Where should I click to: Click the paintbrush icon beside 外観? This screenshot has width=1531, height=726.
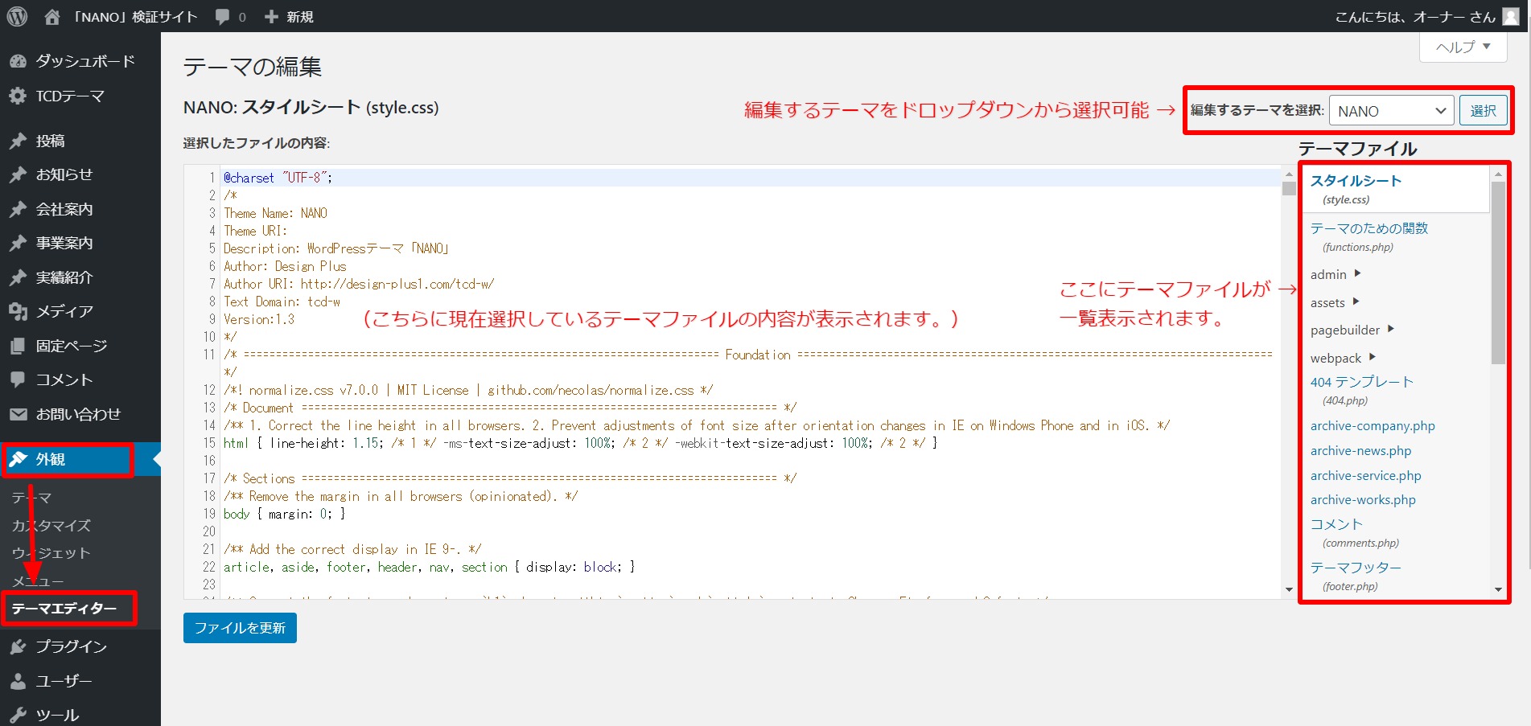[x=18, y=459]
